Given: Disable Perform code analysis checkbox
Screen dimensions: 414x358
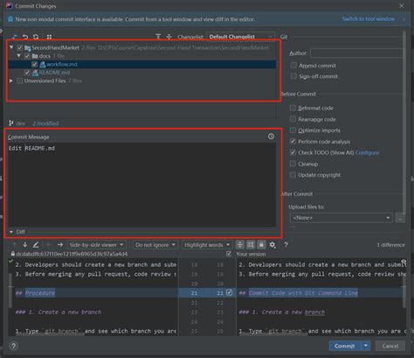Looking at the screenshot, I should [293, 142].
